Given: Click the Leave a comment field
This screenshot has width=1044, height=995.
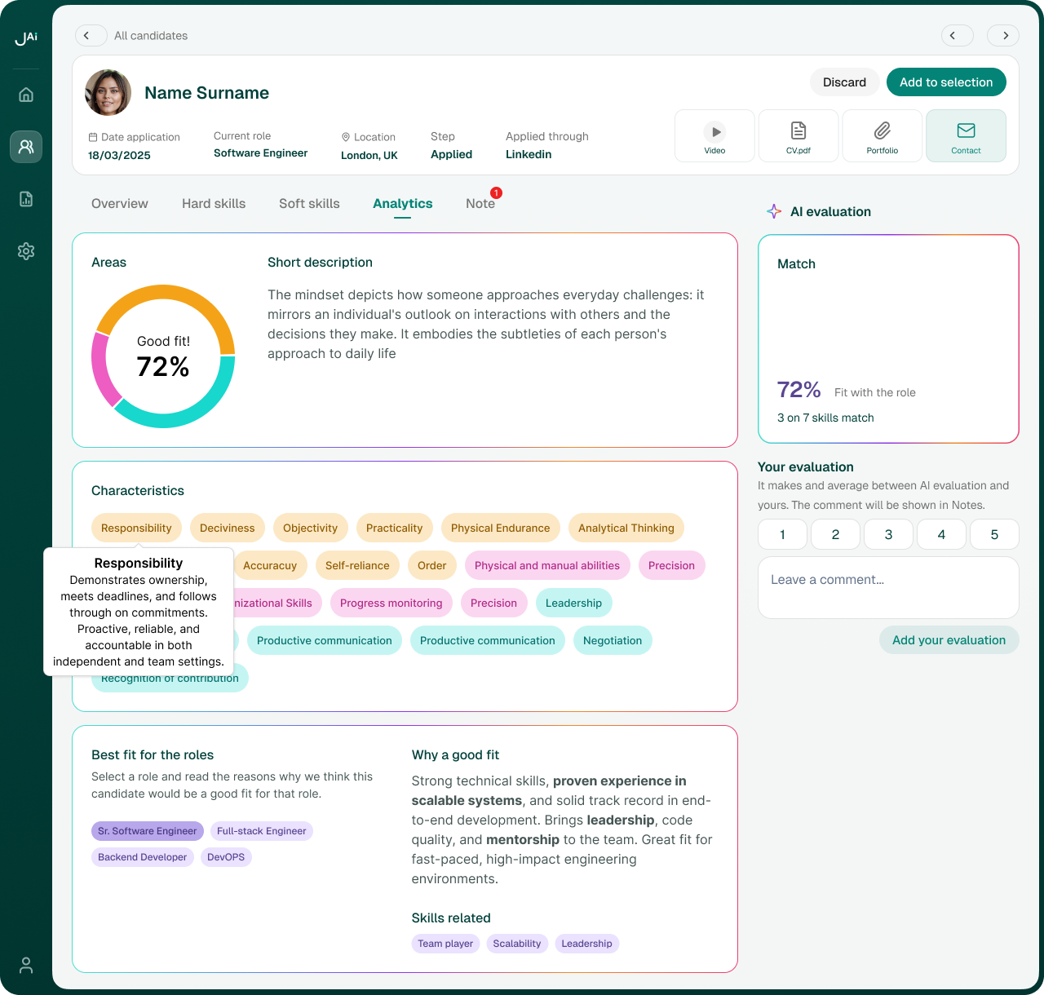Looking at the screenshot, I should click(888, 587).
